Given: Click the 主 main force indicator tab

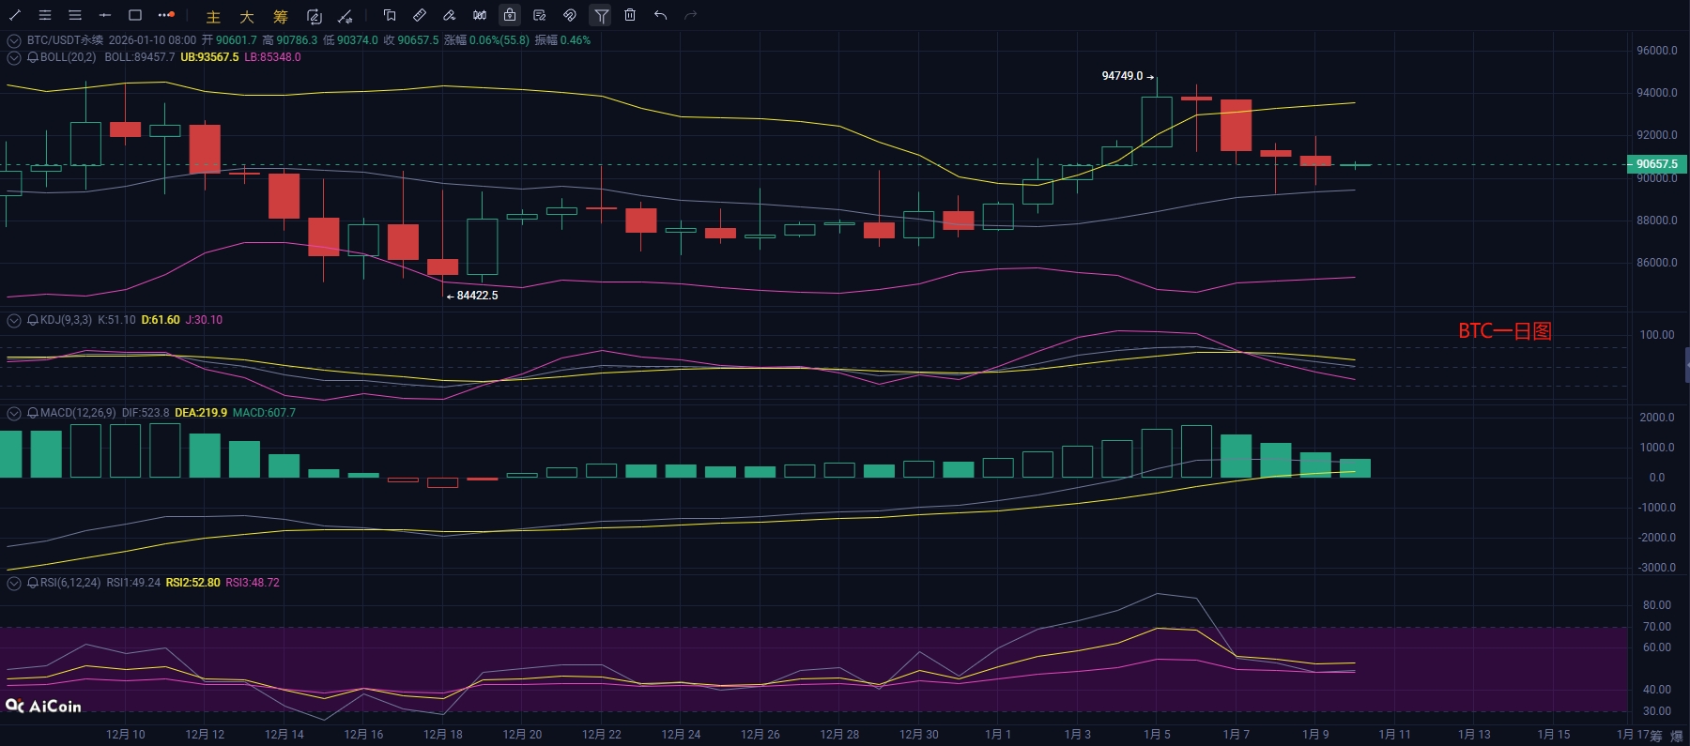Looking at the screenshot, I should [x=213, y=16].
